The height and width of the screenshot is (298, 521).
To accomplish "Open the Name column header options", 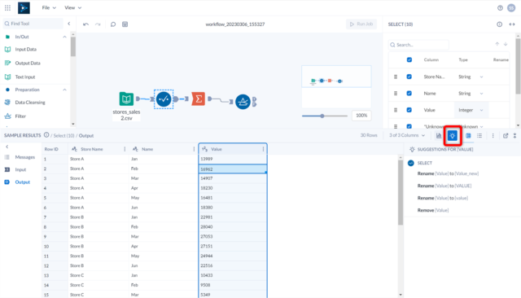I will point(194,149).
